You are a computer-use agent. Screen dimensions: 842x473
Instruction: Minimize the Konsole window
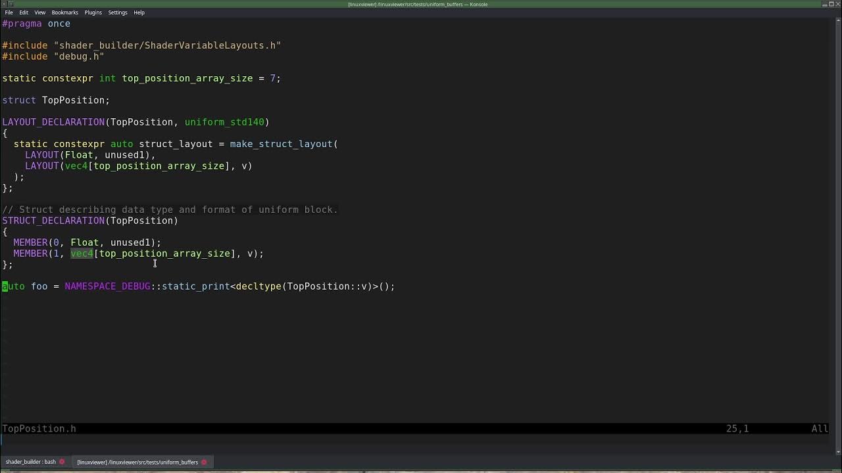click(x=824, y=4)
